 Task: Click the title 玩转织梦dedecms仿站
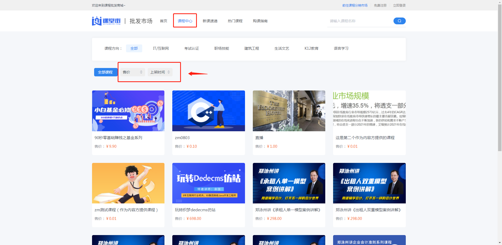[195, 210]
